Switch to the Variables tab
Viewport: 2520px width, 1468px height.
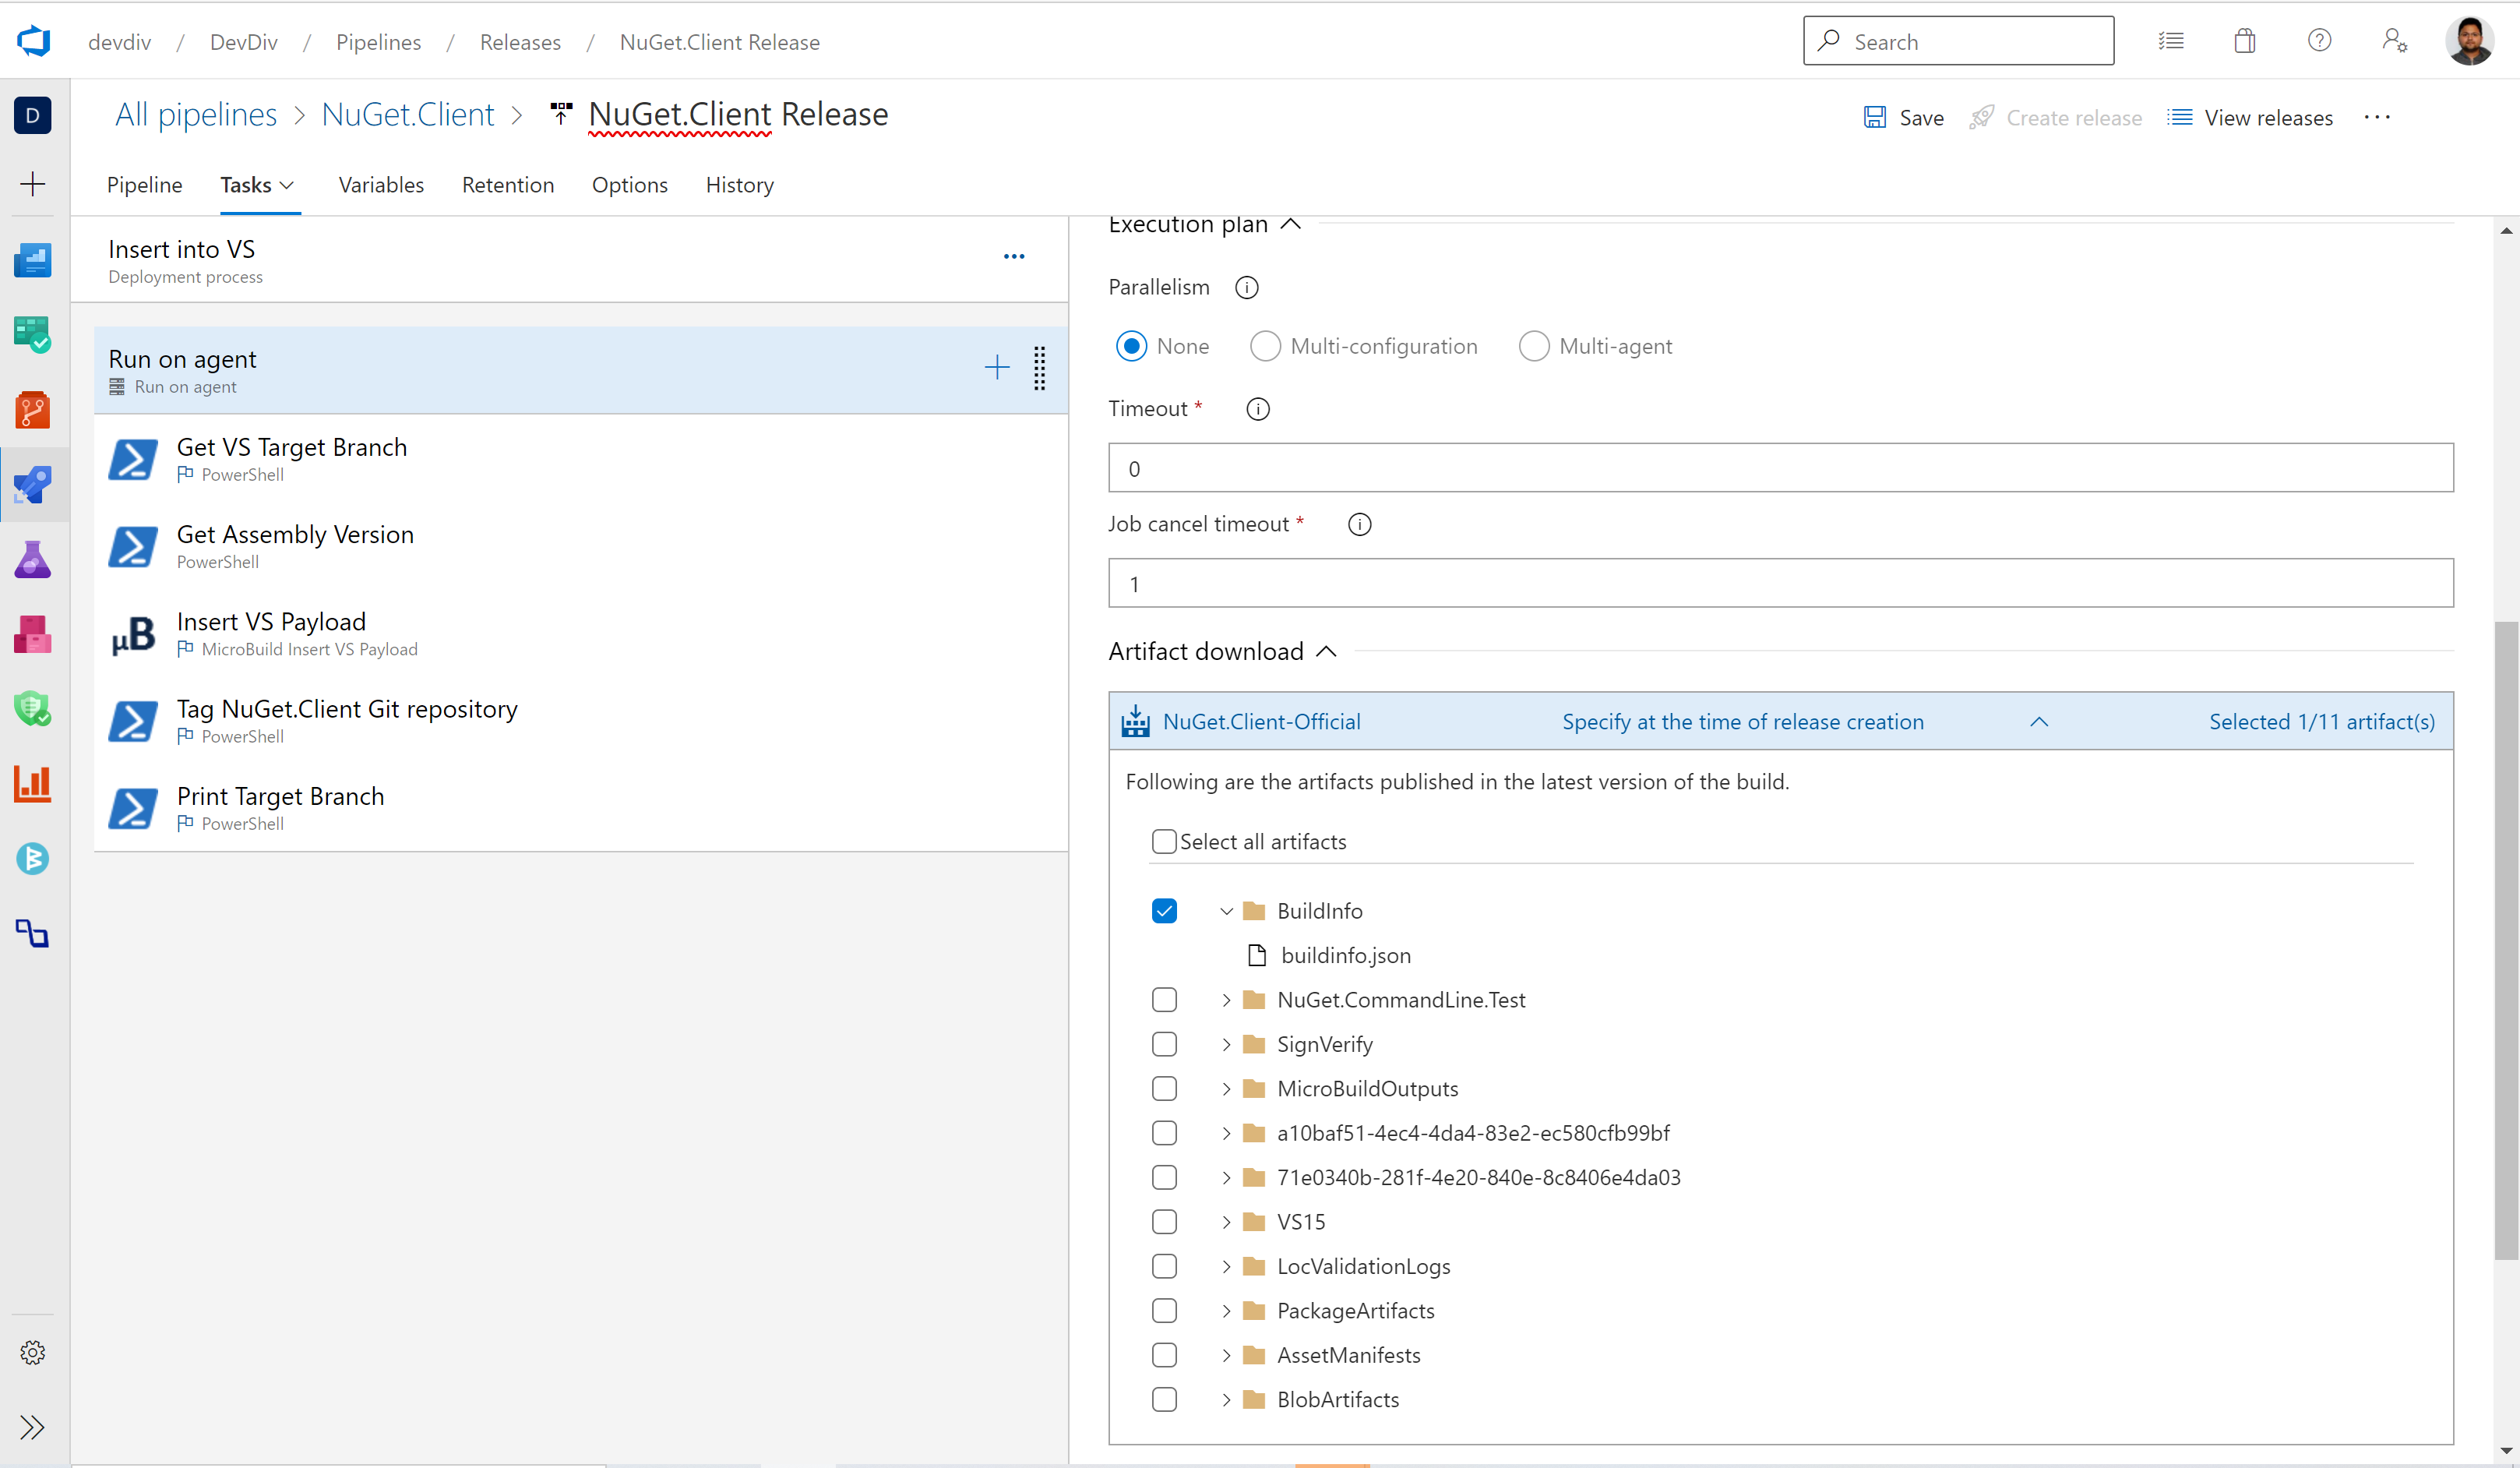coord(381,186)
